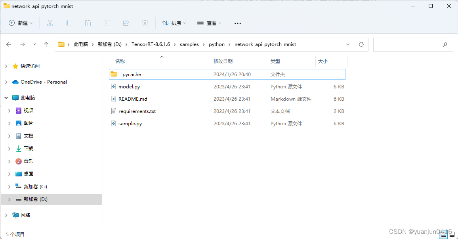Click python breadcrumb segment
Viewport: 458px width, 239px height.
coord(217,44)
